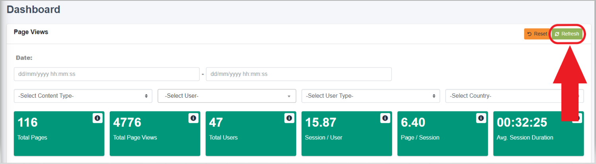Show info for Page / Session card
The width and height of the screenshot is (596, 164).
coord(481,118)
